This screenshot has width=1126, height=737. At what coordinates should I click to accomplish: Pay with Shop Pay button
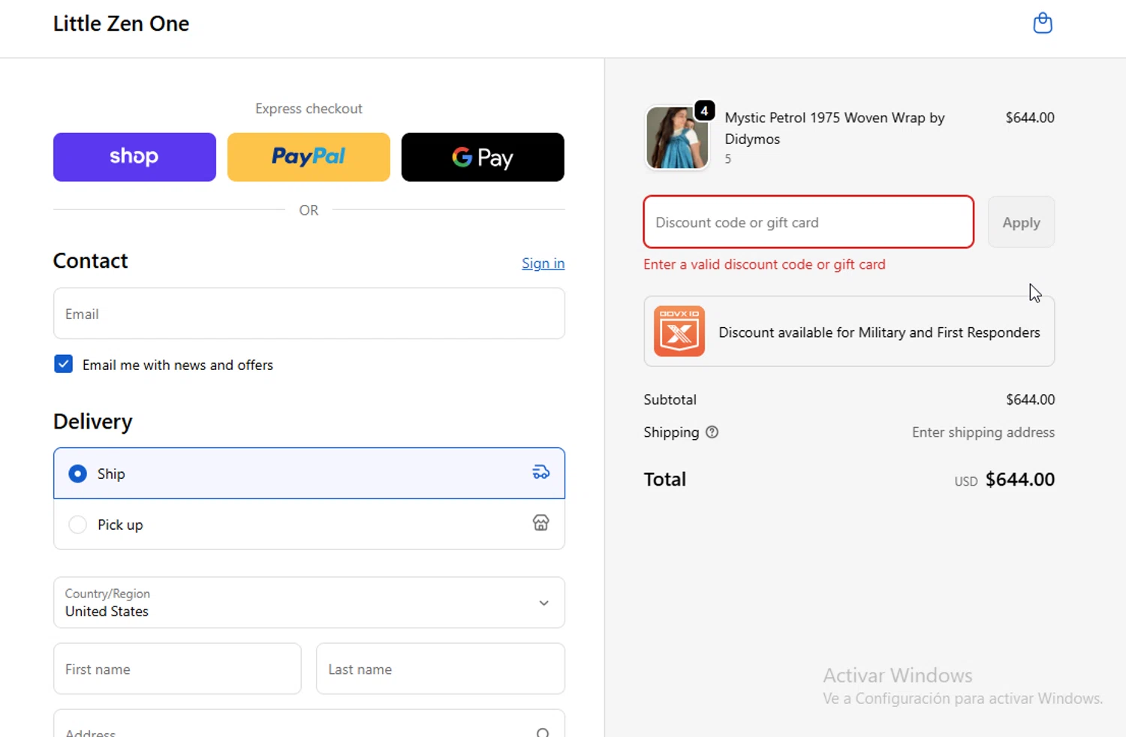134,157
